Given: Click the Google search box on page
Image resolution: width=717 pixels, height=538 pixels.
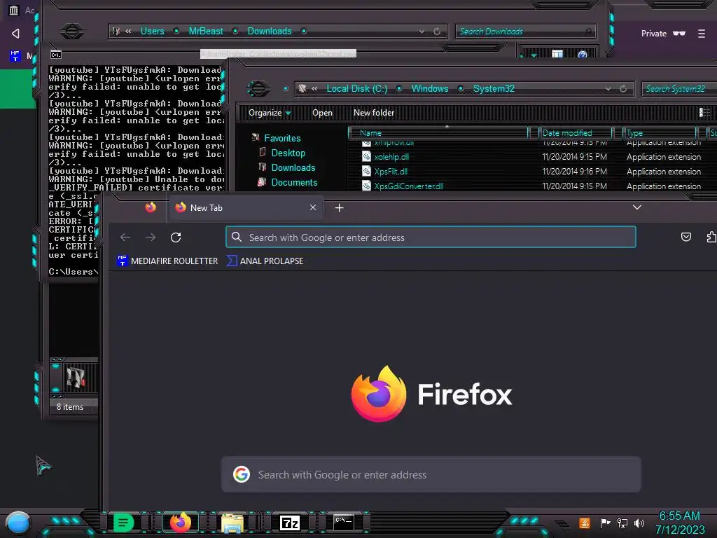Looking at the screenshot, I should (x=431, y=475).
